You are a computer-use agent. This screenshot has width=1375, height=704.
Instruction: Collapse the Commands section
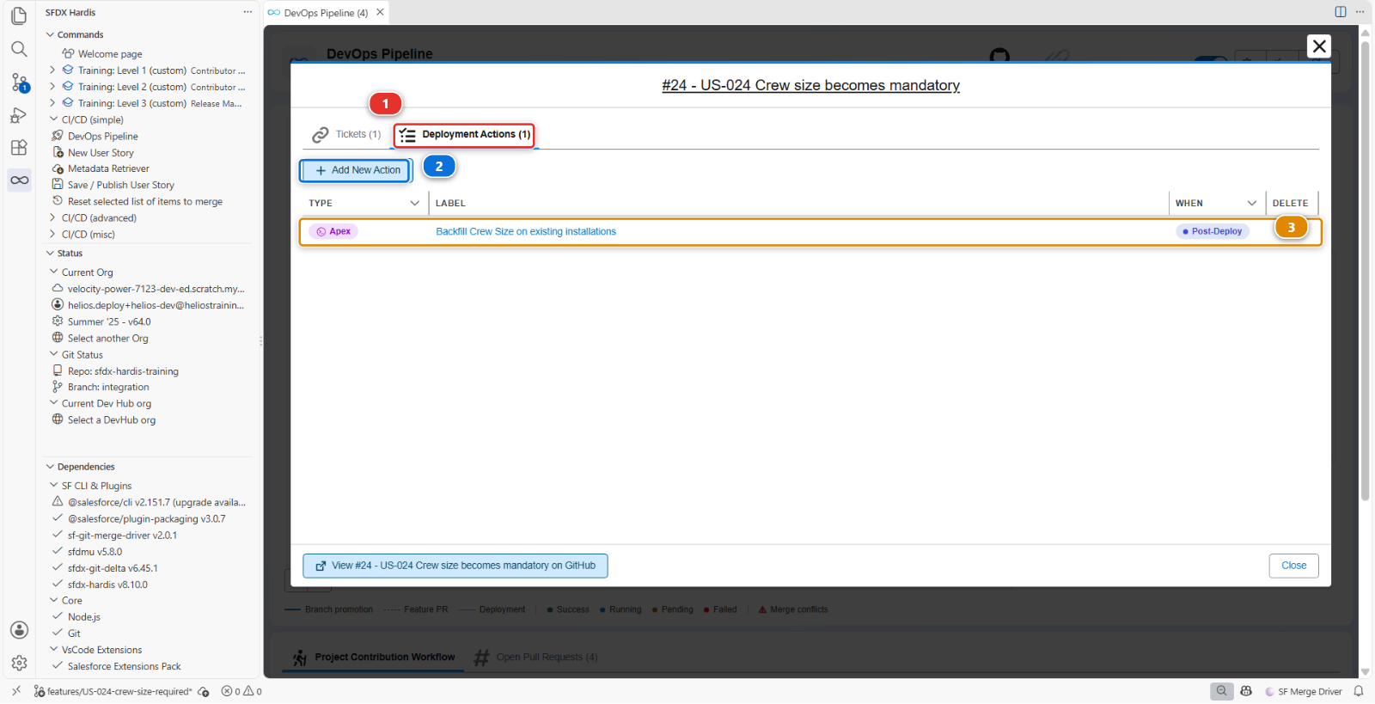click(50, 35)
